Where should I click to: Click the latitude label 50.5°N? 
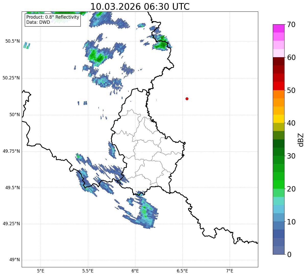tap(13, 41)
